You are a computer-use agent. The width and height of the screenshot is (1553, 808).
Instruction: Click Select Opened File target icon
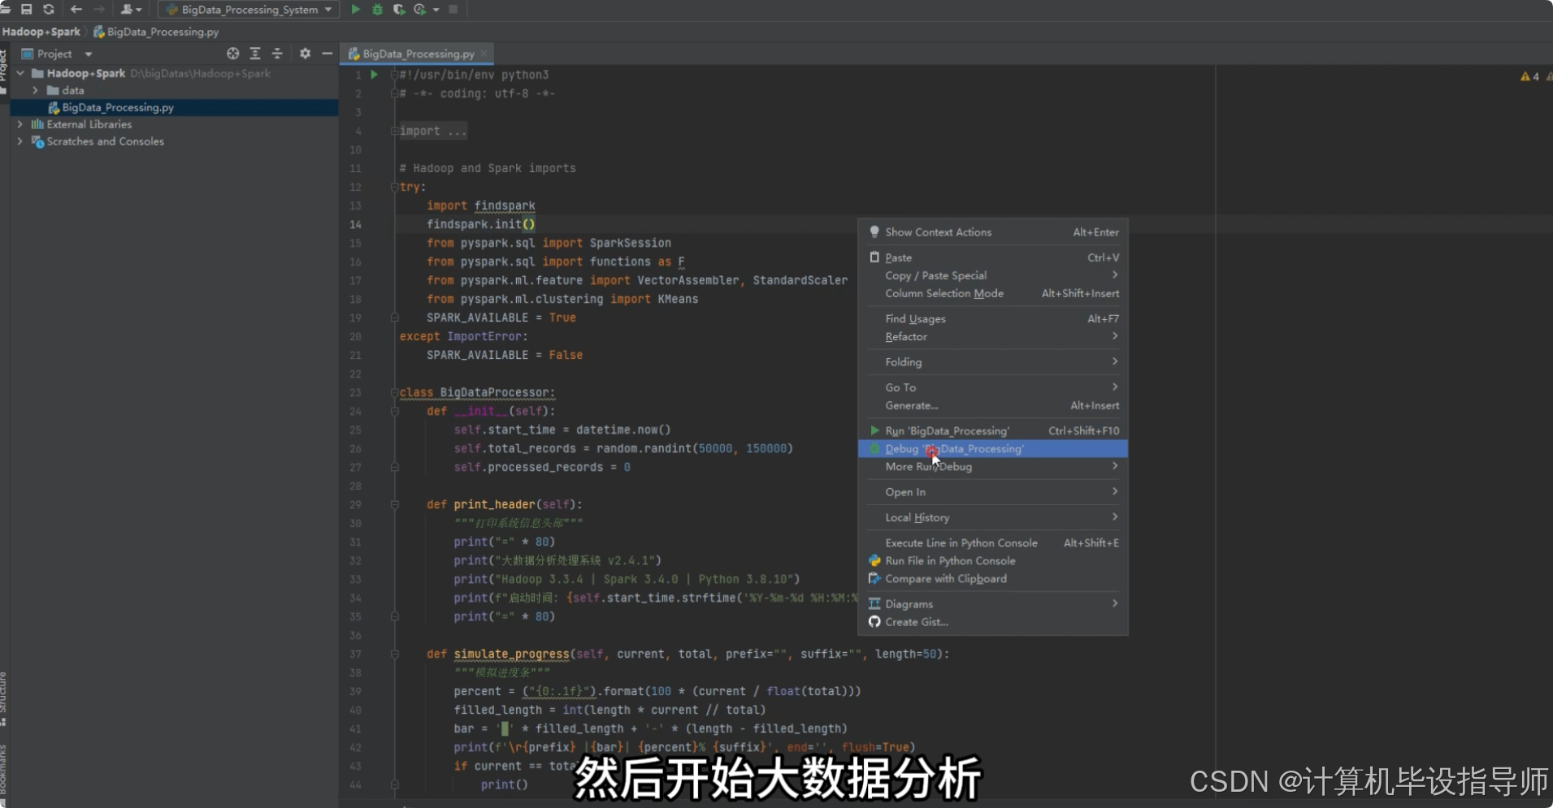[x=233, y=54]
